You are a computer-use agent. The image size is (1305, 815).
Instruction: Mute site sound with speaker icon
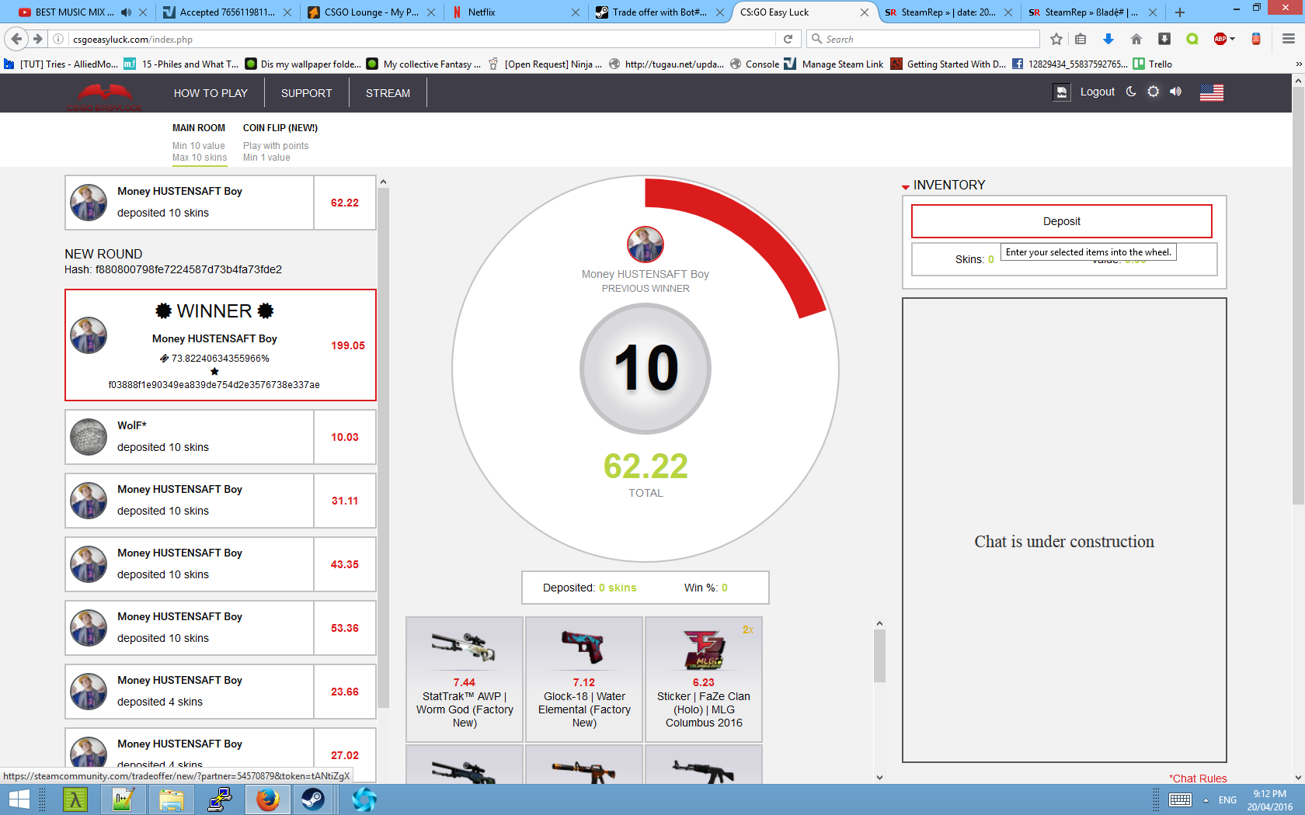click(1176, 92)
